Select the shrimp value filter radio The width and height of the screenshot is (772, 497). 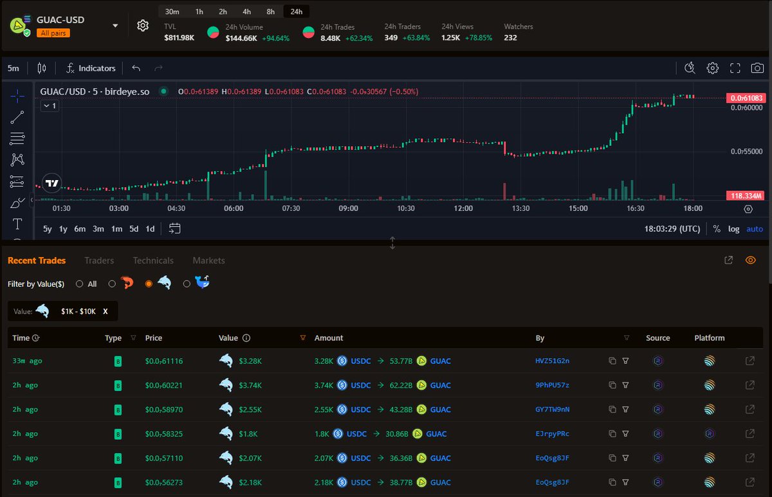coord(112,284)
